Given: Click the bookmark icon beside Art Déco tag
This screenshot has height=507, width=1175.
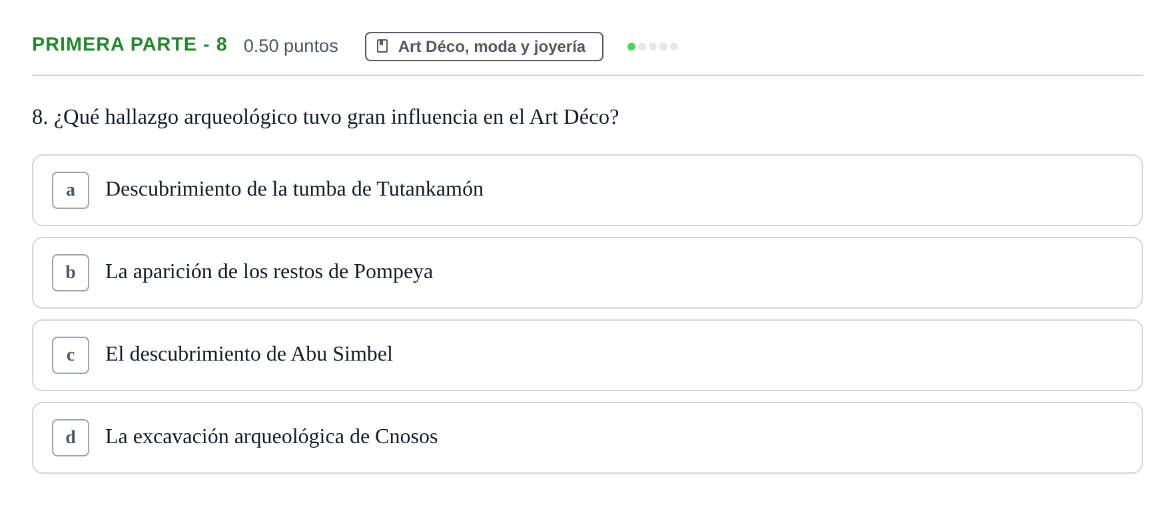Looking at the screenshot, I should click(382, 46).
